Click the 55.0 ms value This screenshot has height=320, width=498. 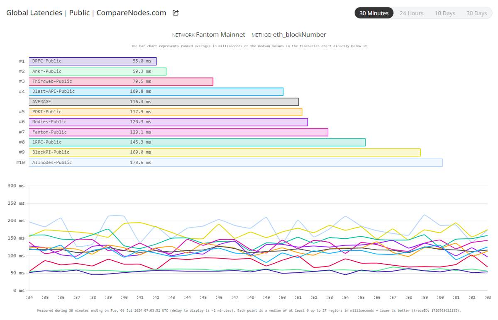tap(142, 61)
